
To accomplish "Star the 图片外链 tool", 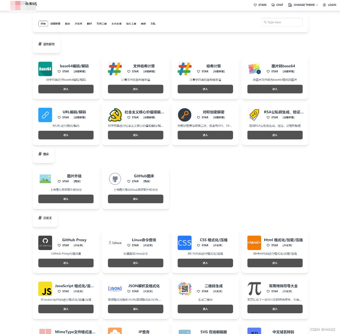I will 64,181.
